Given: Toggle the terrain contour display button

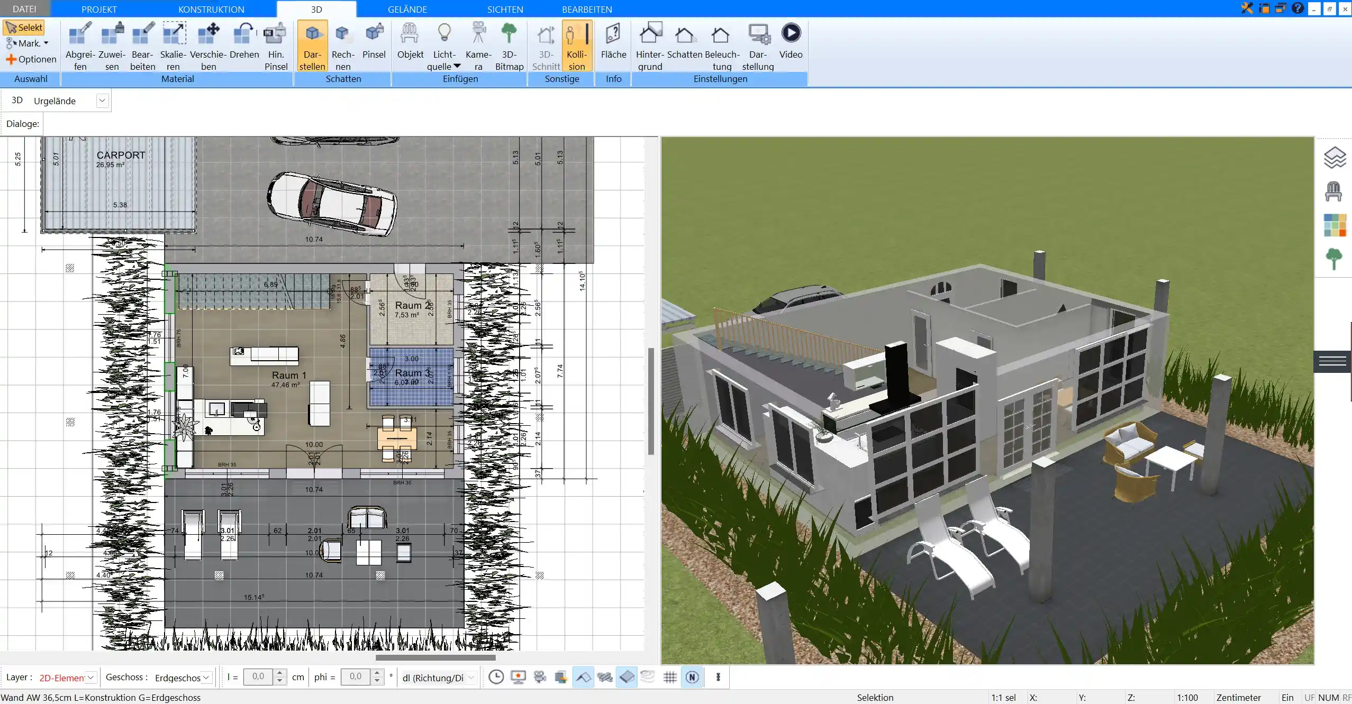Looking at the screenshot, I should [648, 677].
